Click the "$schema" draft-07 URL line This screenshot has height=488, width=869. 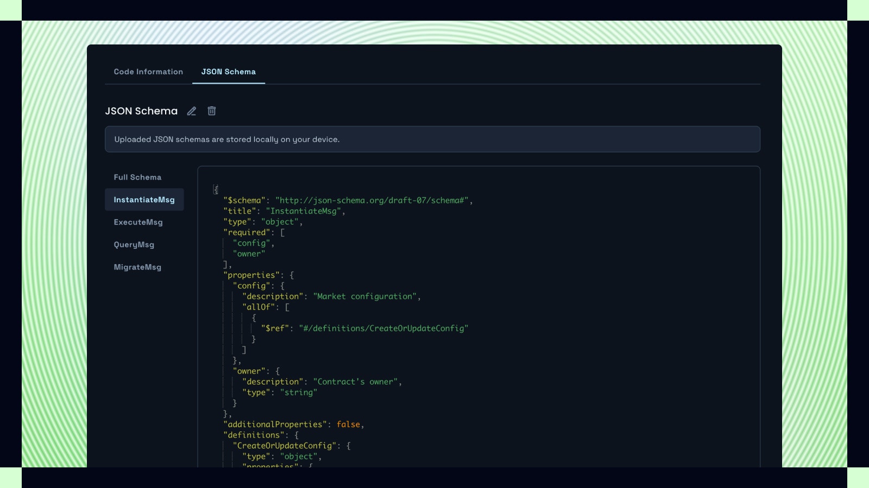point(348,201)
